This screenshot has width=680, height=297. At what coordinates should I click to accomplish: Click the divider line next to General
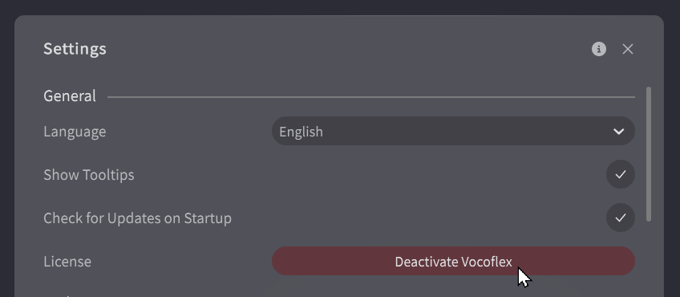click(x=370, y=97)
